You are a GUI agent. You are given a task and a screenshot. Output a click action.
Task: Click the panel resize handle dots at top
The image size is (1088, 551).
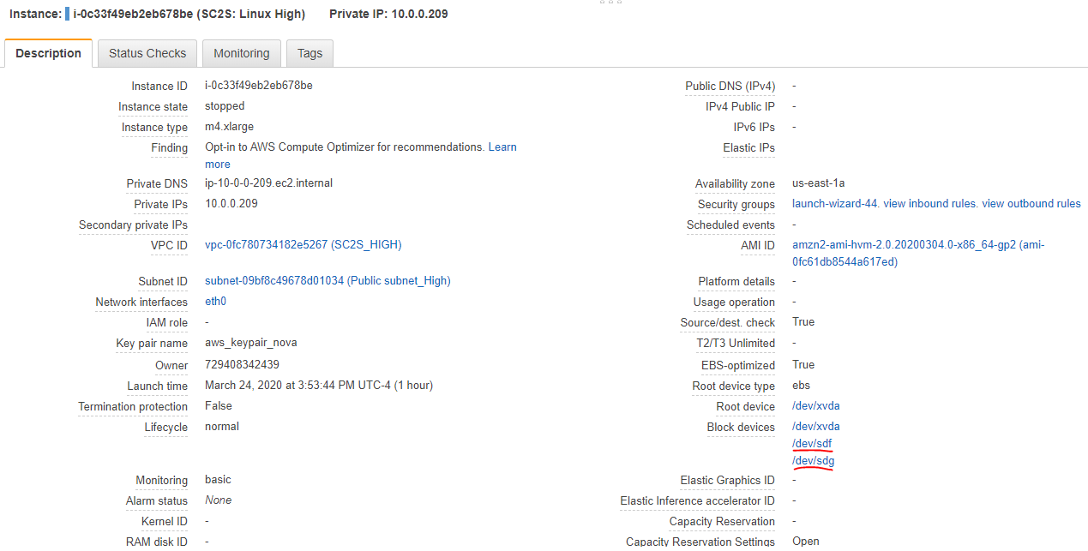tap(610, 3)
